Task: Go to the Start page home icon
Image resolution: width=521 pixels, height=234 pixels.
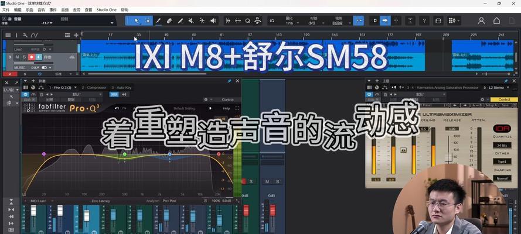Action: (496, 20)
